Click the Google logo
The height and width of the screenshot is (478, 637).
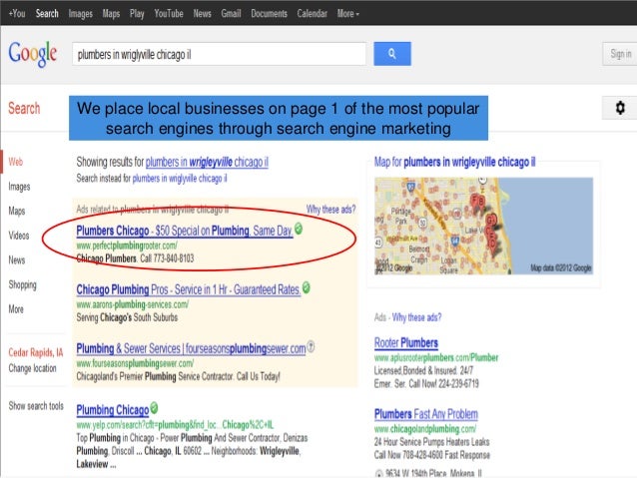(33, 54)
